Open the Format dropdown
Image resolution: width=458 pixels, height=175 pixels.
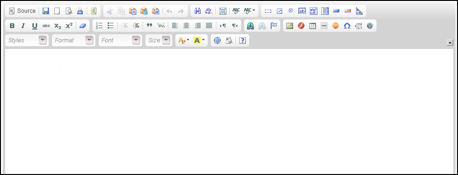(73, 40)
